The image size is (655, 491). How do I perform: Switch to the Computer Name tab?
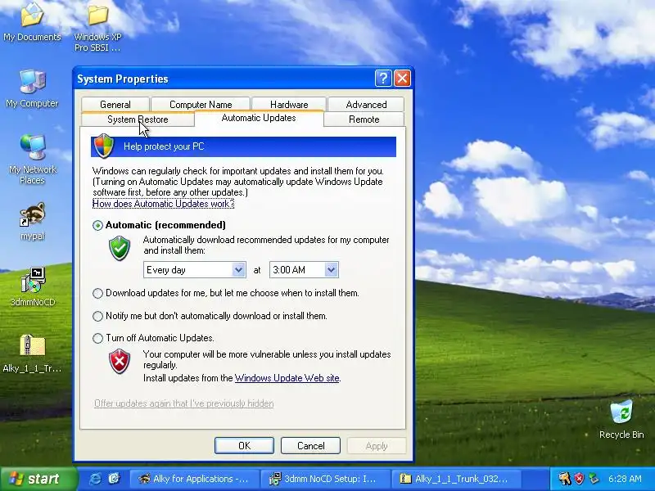[x=201, y=105]
